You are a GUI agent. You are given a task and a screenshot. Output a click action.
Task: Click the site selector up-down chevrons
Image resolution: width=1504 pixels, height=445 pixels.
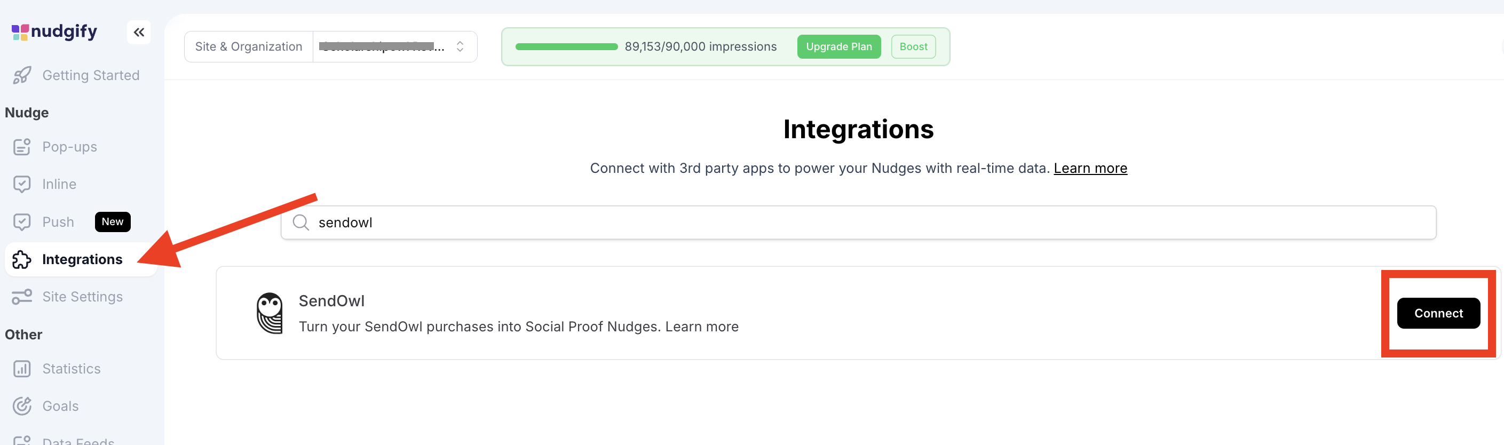(x=460, y=47)
